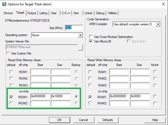Click the IROM2 Start field

[40, 103]
